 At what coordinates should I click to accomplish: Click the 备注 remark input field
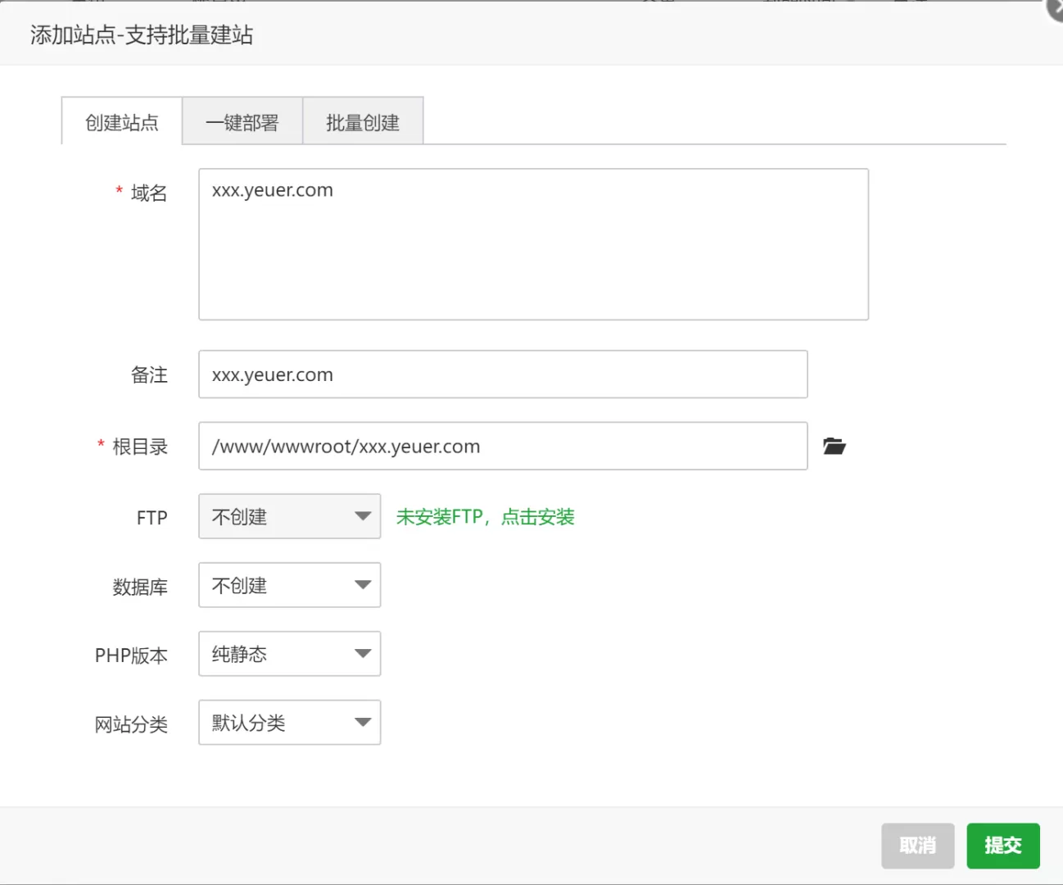click(x=502, y=374)
